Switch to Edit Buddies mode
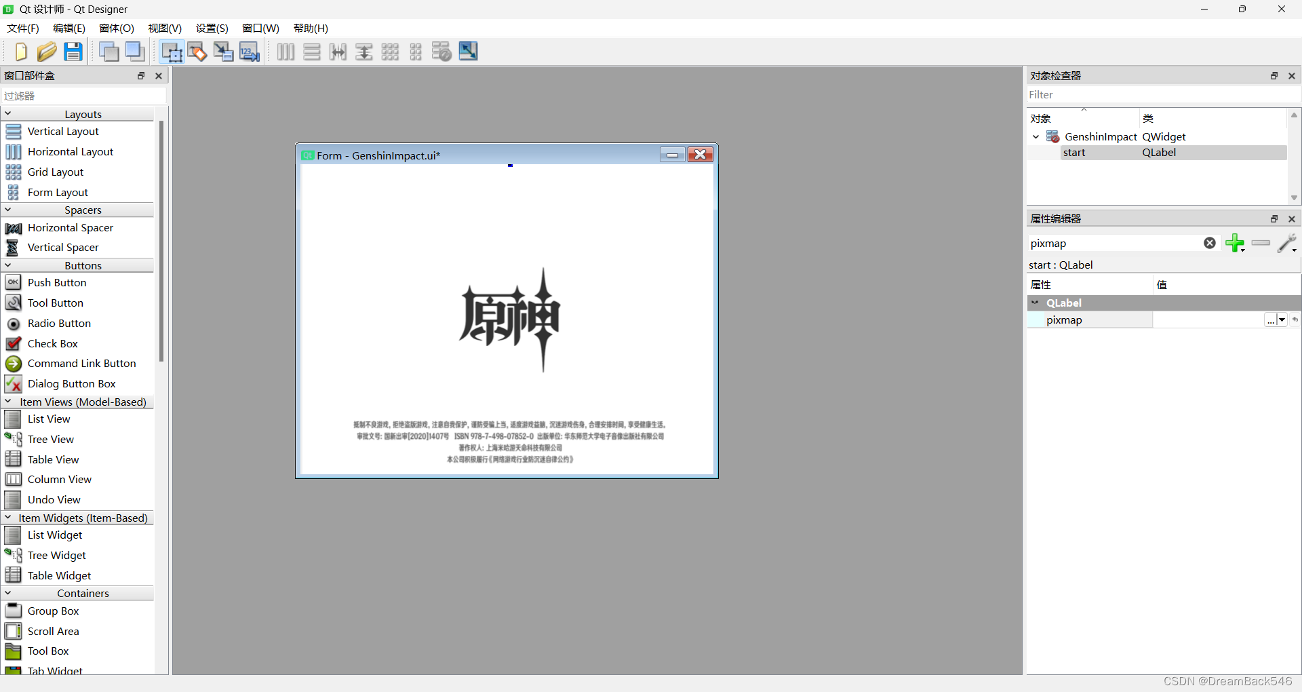This screenshot has width=1302, height=692. (223, 52)
